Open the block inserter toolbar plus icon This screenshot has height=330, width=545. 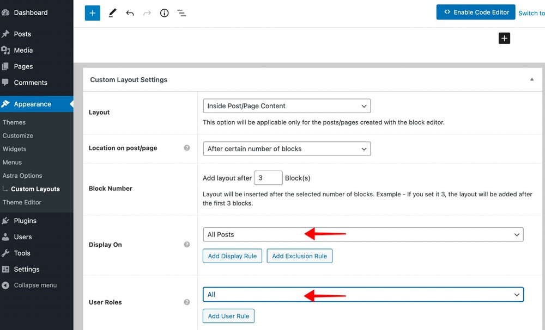(x=92, y=13)
